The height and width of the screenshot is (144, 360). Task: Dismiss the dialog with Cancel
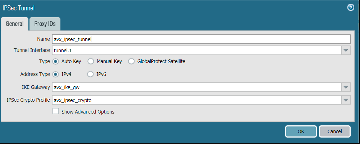pyautogui.click(x=335, y=131)
